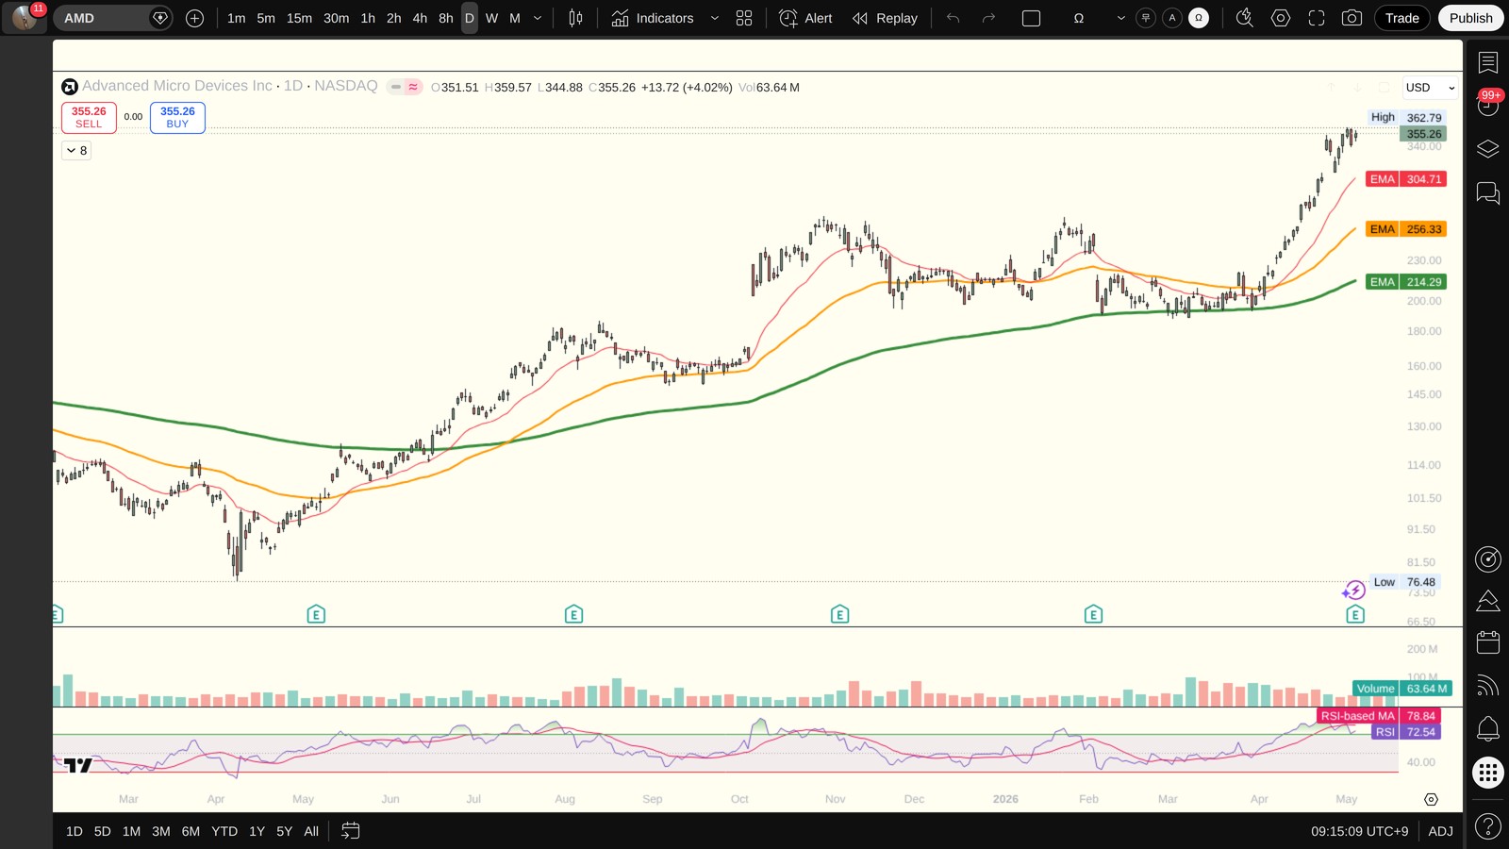Select the 1D date range
The width and height of the screenshot is (1509, 849).
point(75,831)
